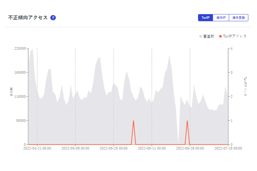Click the gray 審査数 legend dot
257x171 pixels.
(200, 36)
